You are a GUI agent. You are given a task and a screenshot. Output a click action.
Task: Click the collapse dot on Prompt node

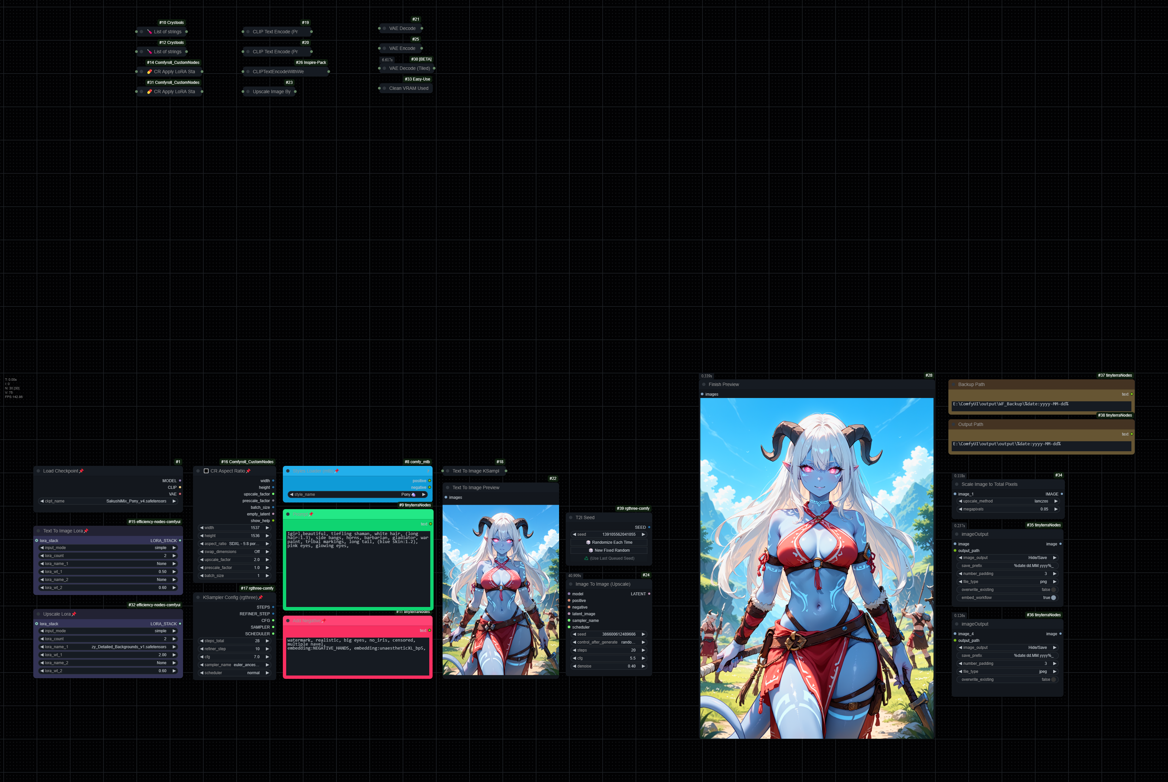click(288, 514)
